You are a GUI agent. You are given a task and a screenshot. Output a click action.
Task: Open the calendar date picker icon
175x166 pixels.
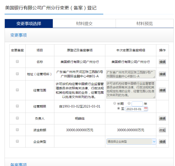coord(146,109)
